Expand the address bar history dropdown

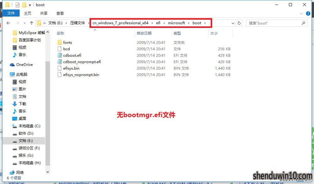click(x=233, y=23)
